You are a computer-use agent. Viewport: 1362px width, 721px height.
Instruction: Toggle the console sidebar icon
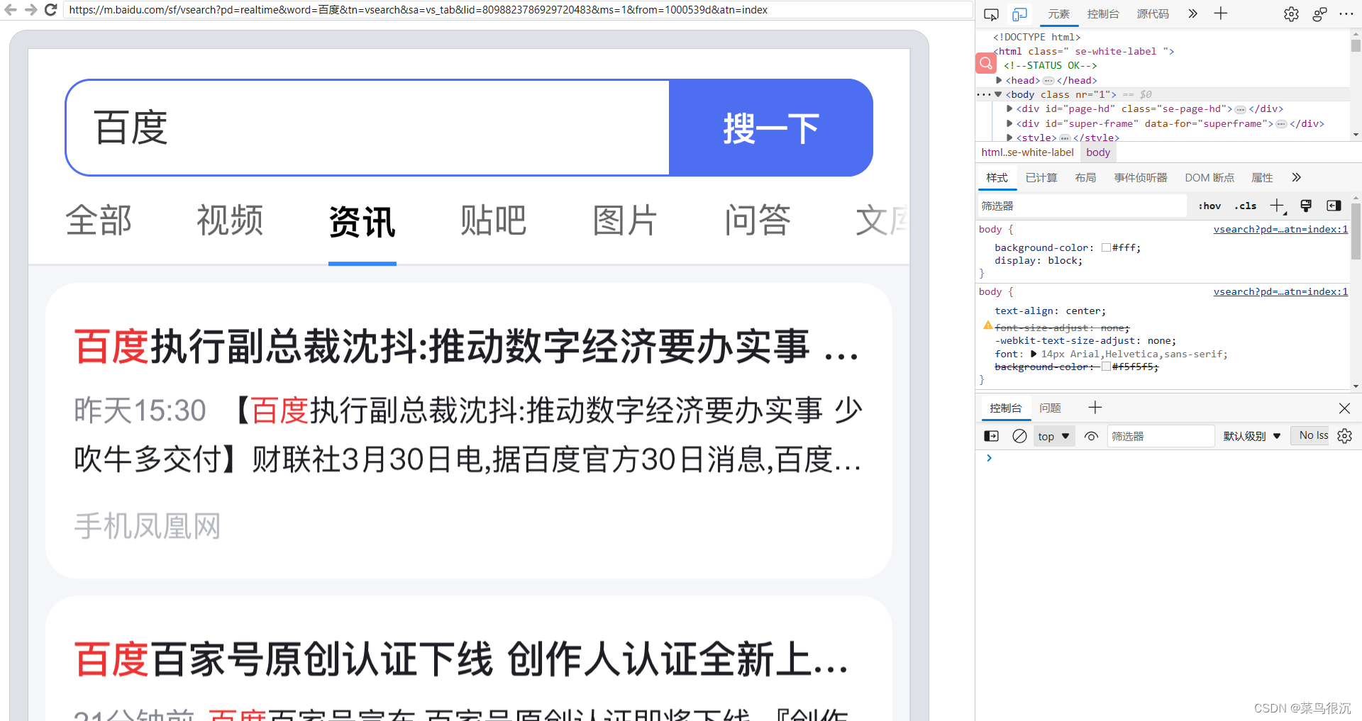(x=992, y=436)
